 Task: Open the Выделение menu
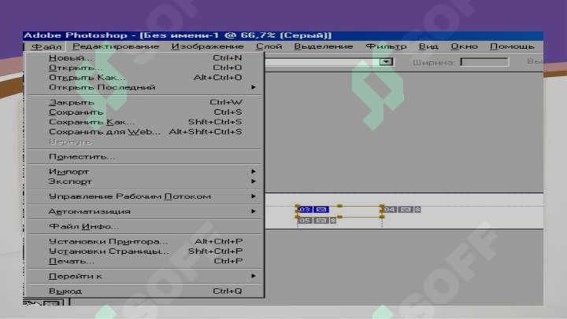(324, 46)
